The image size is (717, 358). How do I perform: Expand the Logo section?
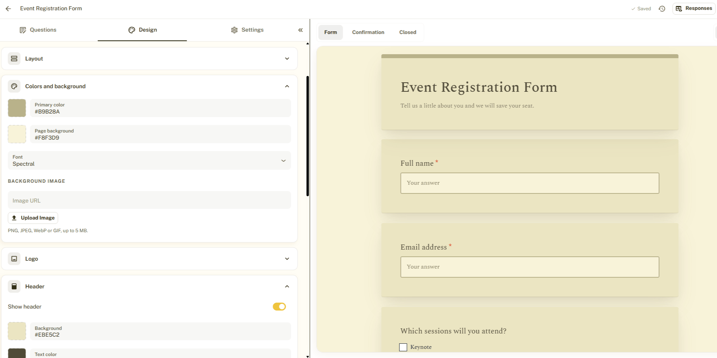(x=287, y=259)
